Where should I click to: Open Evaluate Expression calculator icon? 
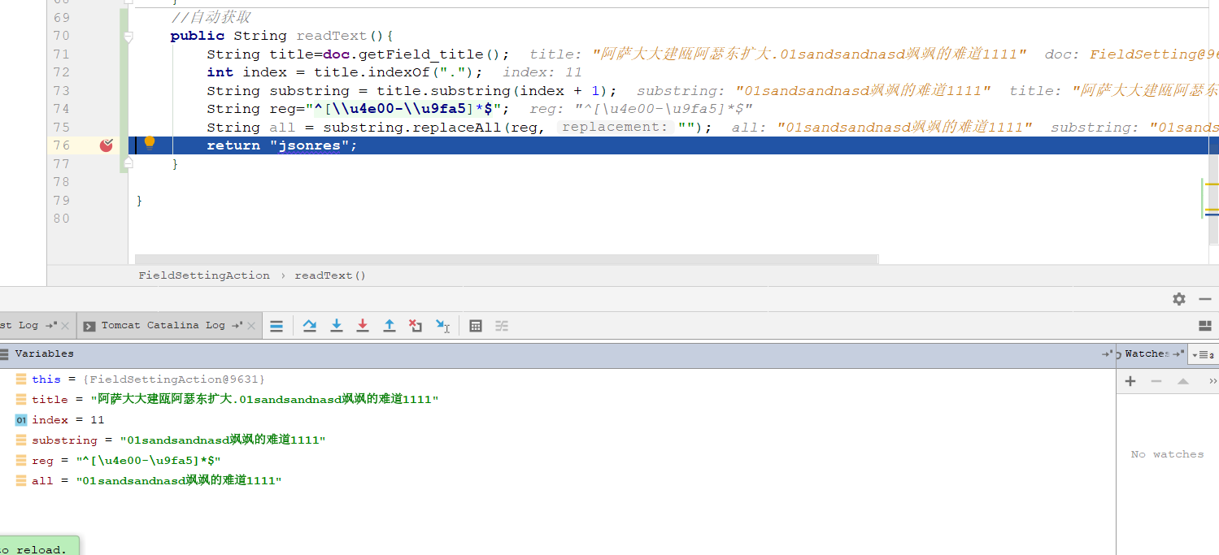476,326
